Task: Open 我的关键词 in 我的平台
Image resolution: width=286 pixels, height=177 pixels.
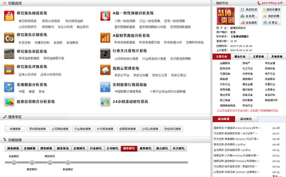Action: [x=271, y=10]
